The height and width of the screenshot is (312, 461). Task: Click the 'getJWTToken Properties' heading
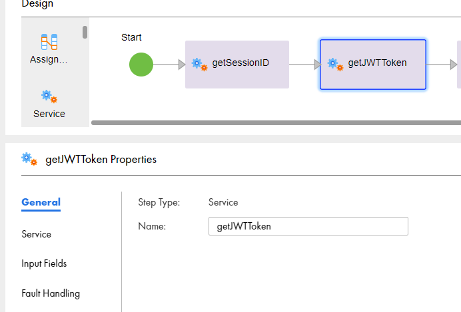(x=101, y=160)
